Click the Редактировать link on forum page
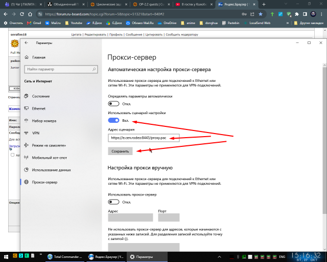This screenshot has height=262, width=327. 96,34
